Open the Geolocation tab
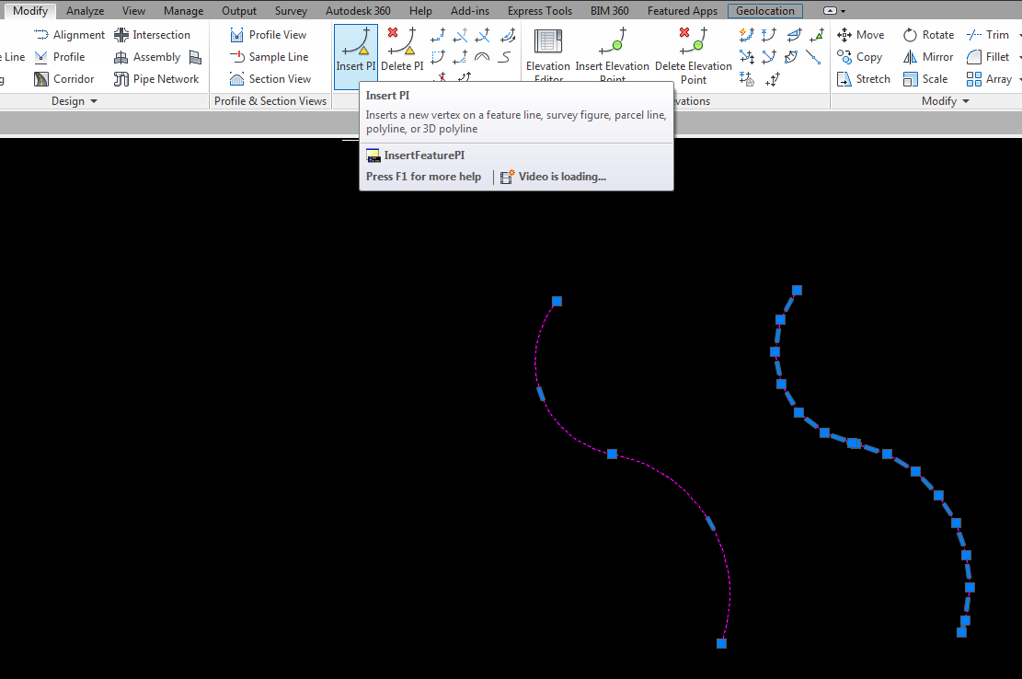The image size is (1022, 679). point(764,10)
